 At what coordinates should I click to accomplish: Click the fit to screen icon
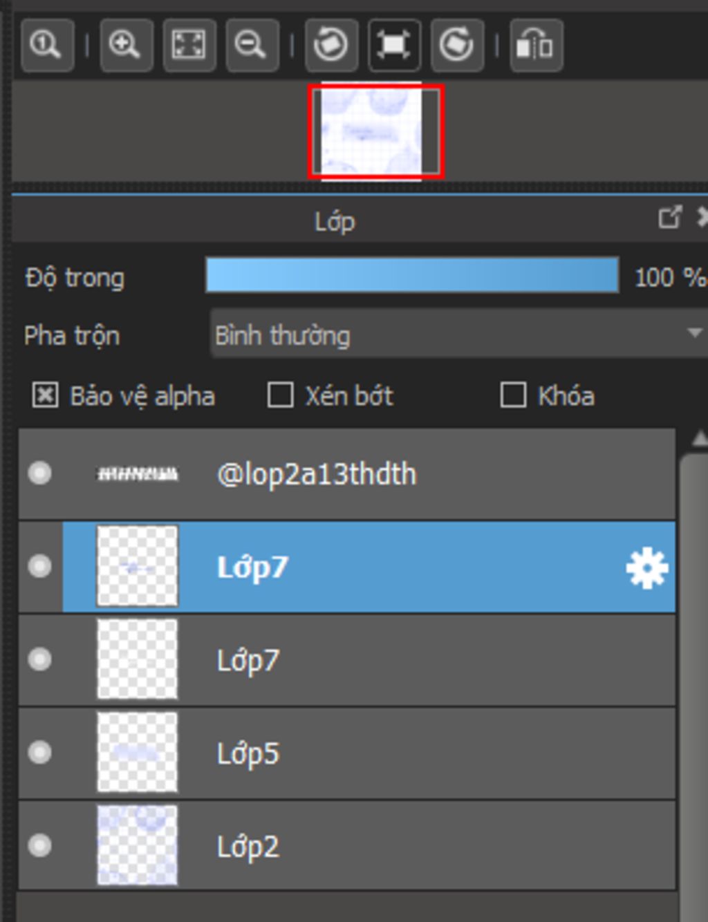click(x=189, y=46)
